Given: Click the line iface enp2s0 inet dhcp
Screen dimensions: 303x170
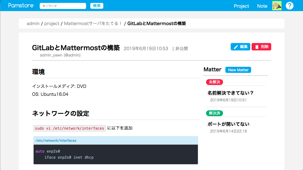Looking at the screenshot, I should [x=69, y=157].
